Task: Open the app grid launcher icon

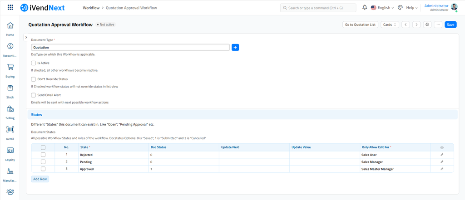Action: [10, 8]
